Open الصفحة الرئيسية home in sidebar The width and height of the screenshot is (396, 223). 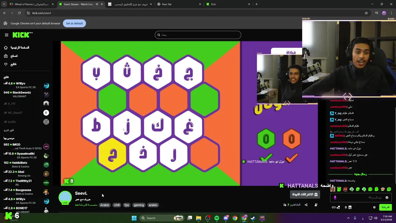(x=17, y=48)
